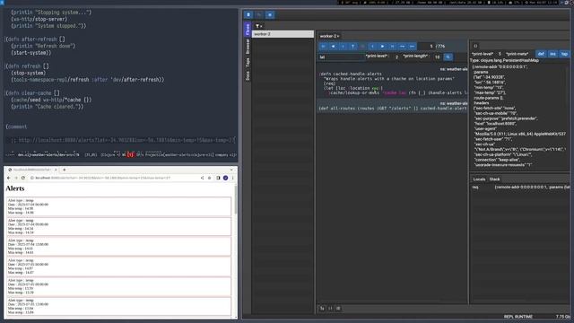Switch to the Browser vertical tab
This screenshot has height=323, width=574.
point(248,47)
